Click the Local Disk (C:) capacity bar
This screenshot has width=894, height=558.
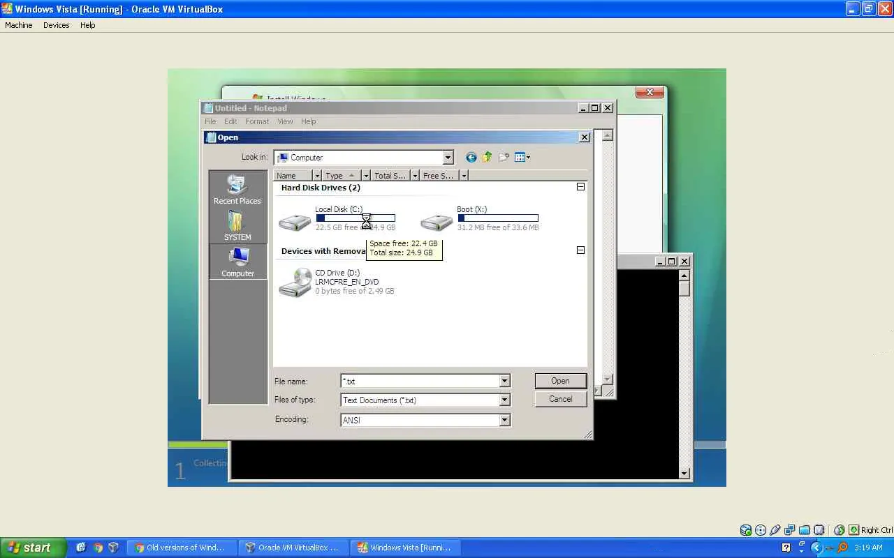[356, 218]
